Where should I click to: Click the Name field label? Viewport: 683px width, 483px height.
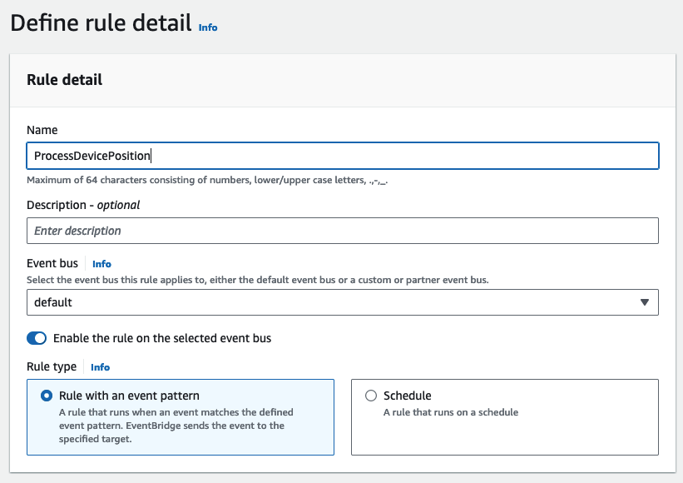point(42,130)
